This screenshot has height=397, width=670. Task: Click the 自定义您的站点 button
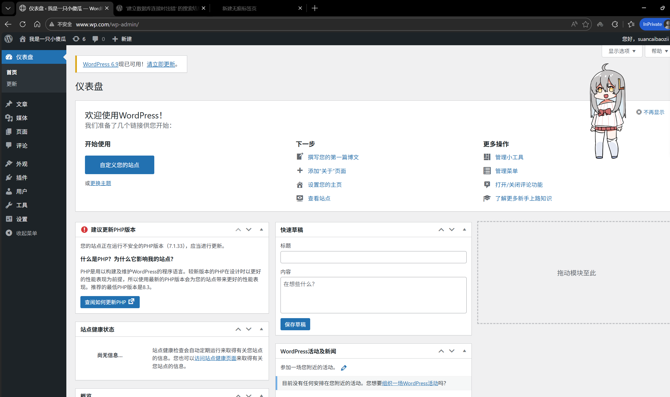coord(119,165)
